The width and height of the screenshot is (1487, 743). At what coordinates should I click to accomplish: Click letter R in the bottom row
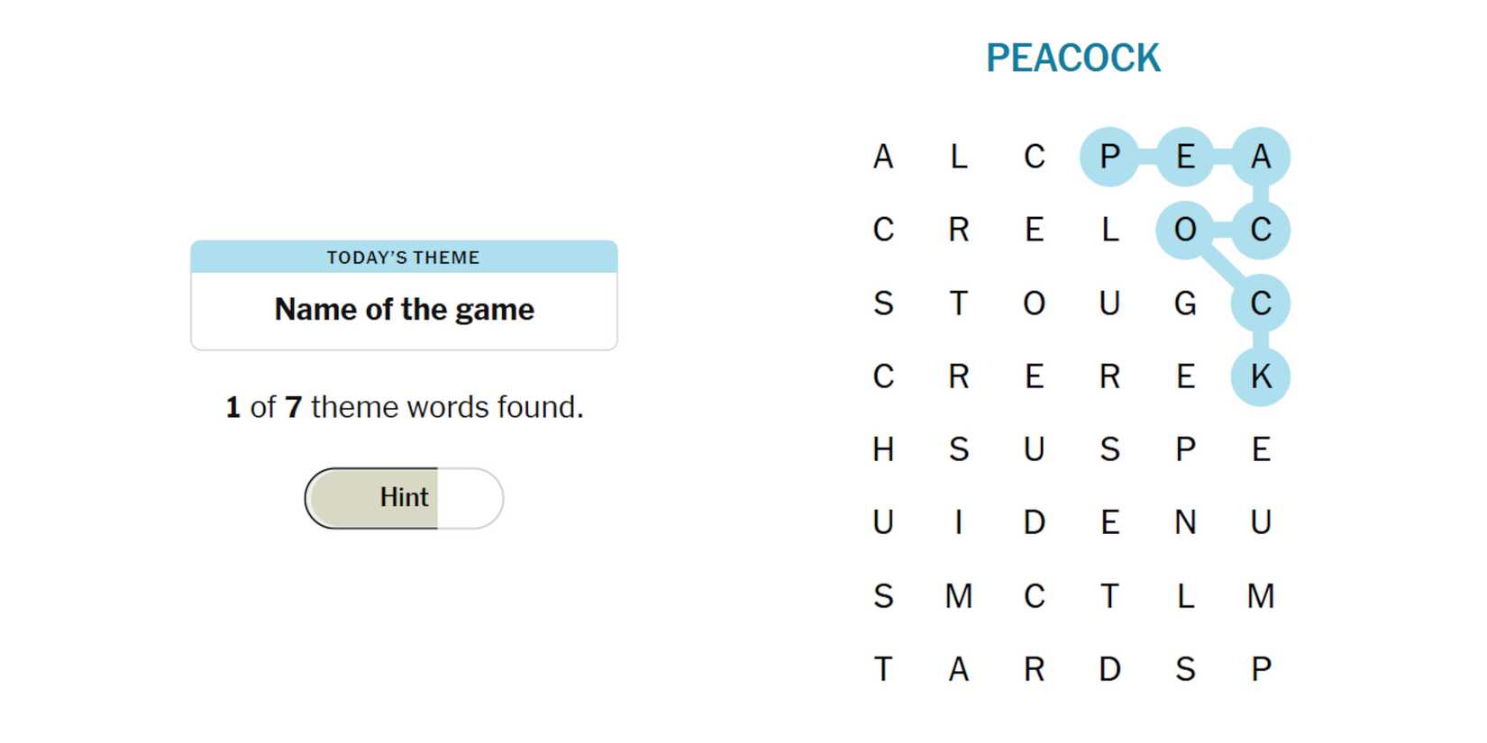(x=1034, y=669)
